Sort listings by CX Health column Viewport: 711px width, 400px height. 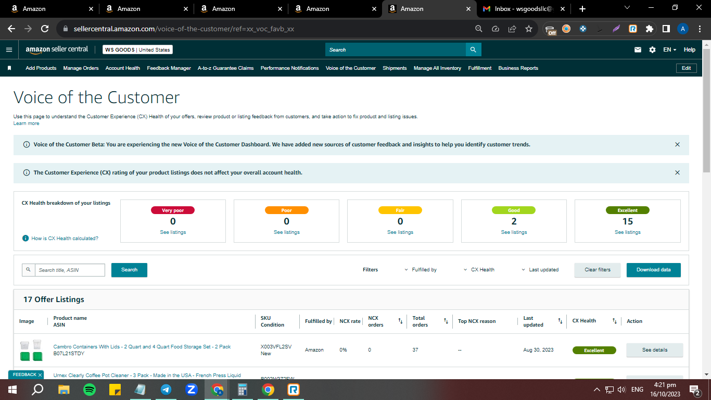click(x=615, y=321)
